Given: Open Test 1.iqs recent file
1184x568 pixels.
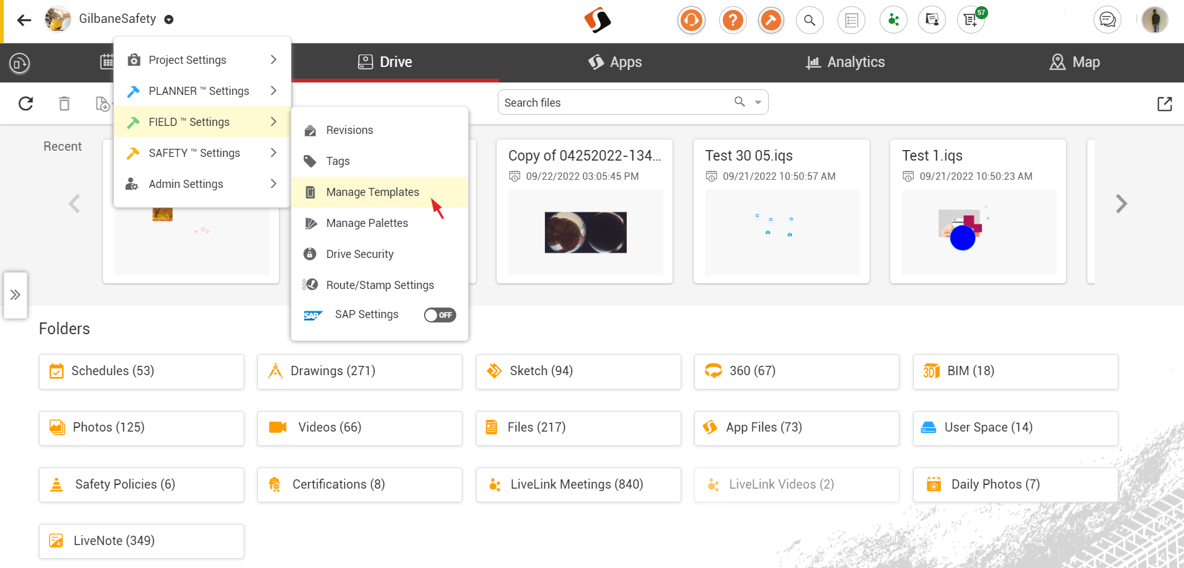Looking at the screenshot, I should pyautogui.click(x=978, y=211).
